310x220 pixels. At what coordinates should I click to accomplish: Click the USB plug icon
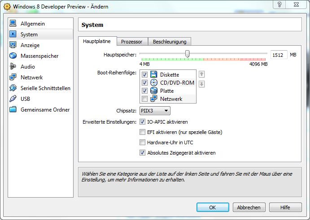point(13,99)
